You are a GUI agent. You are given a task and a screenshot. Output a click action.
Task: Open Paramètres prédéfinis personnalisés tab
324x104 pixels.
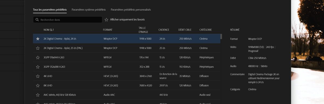coord(131,10)
